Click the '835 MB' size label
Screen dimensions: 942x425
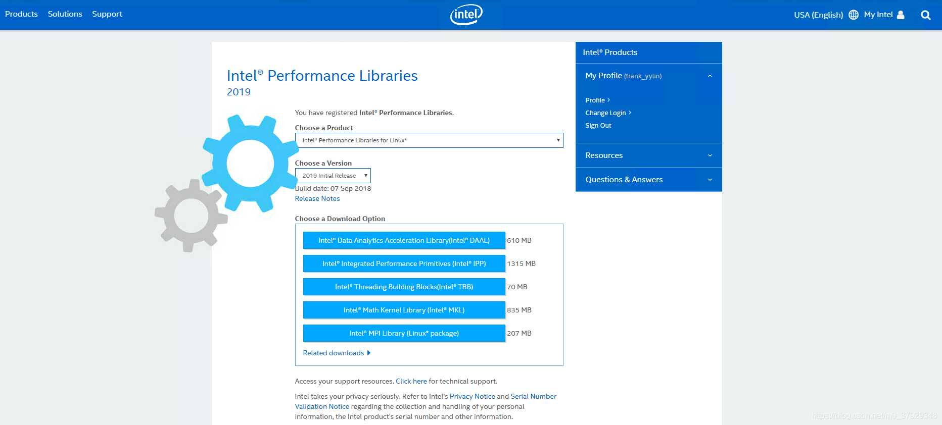519,310
